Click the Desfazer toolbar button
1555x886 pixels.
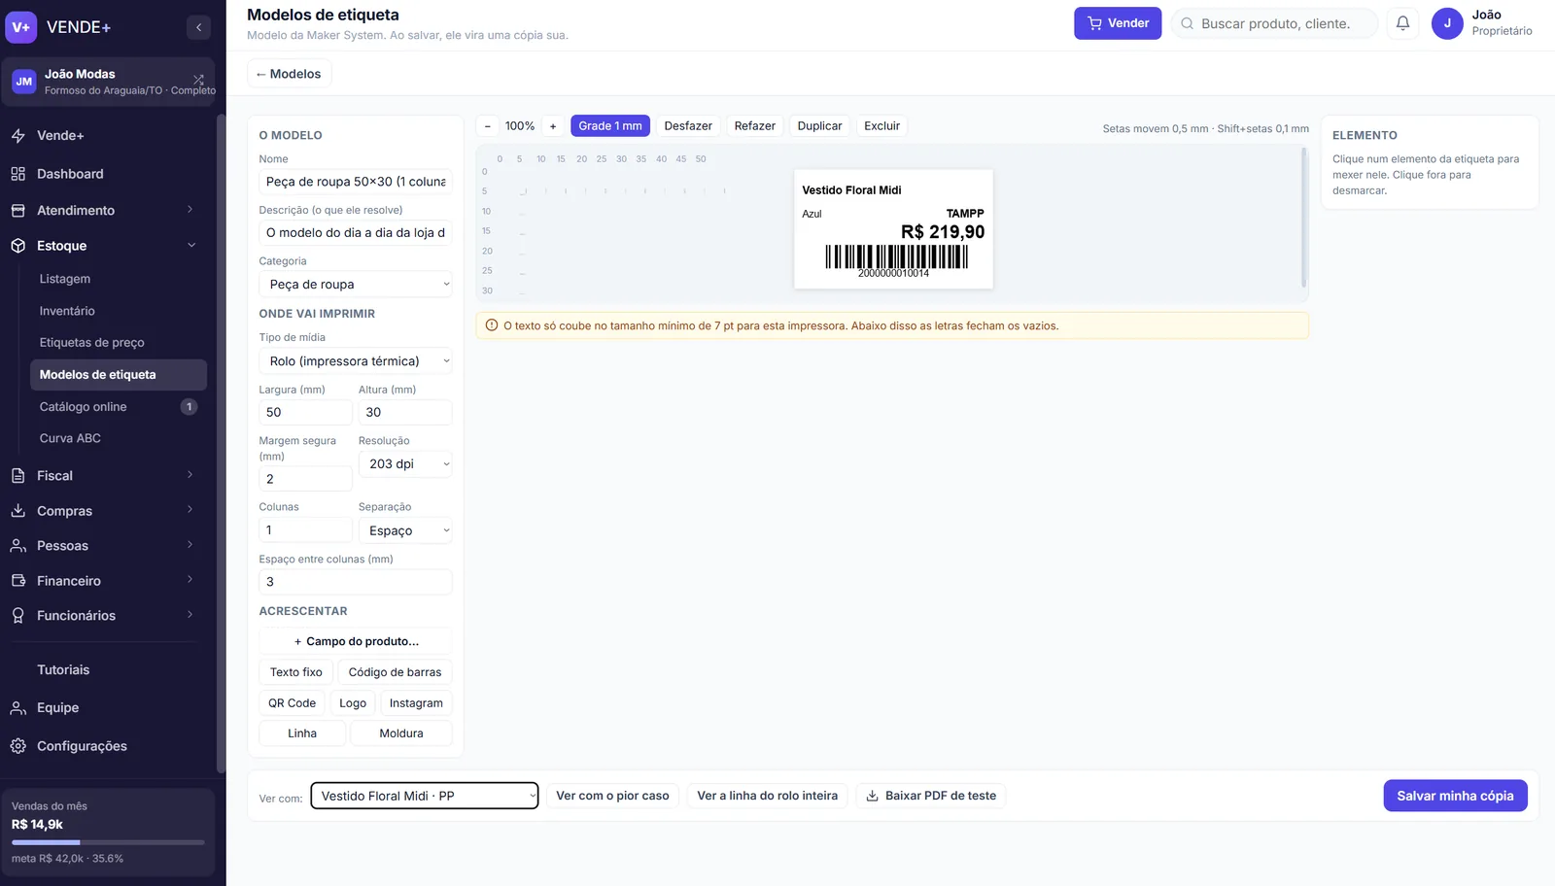(688, 126)
